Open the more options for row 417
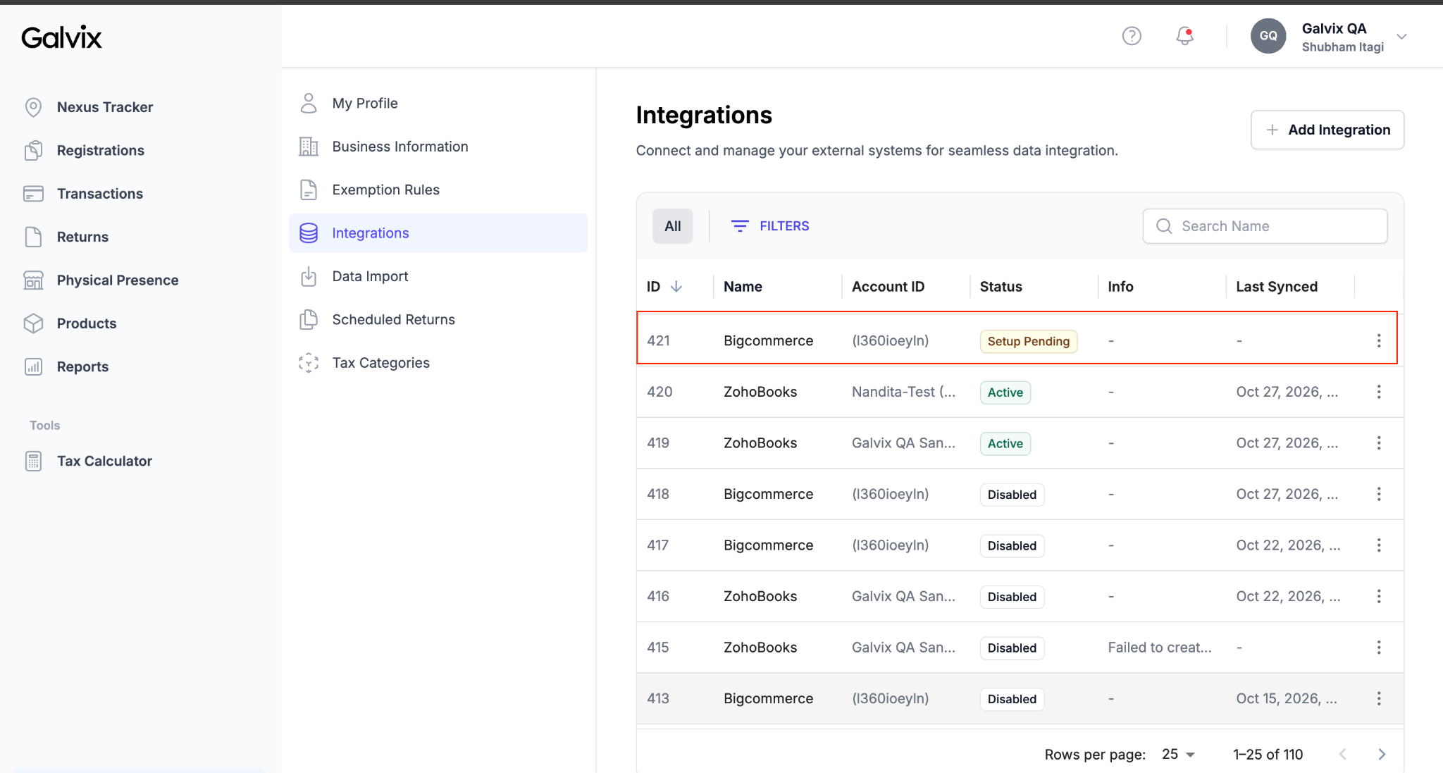 click(x=1379, y=545)
